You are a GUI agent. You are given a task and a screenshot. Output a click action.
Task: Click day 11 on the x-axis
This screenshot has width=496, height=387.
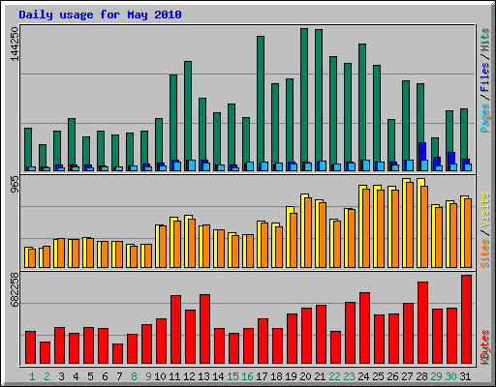pyautogui.click(x=174, y=376)
